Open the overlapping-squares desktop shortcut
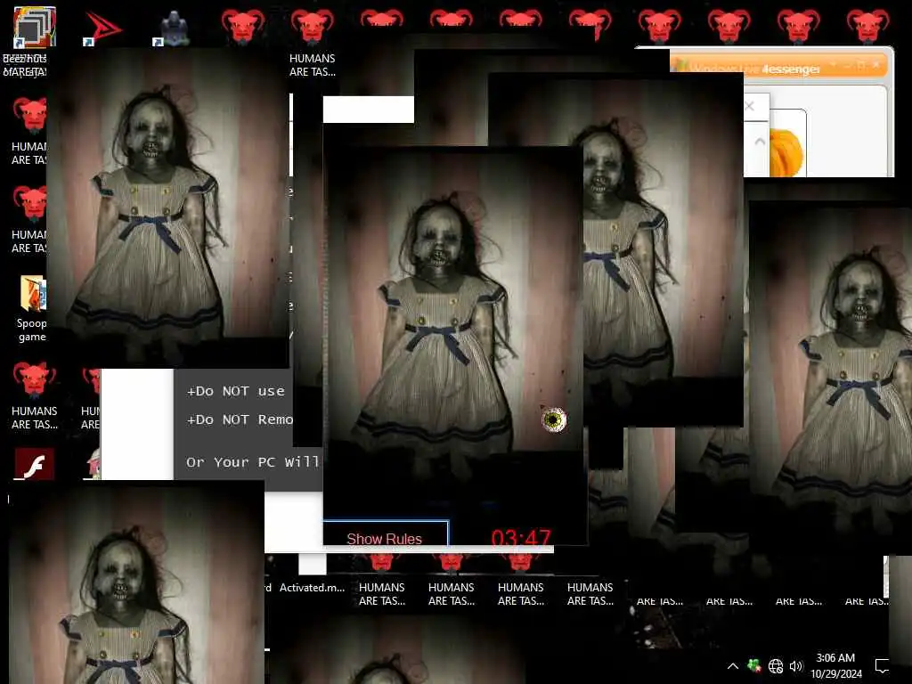This screenshot has height=684, width=912. click(35, 28)
